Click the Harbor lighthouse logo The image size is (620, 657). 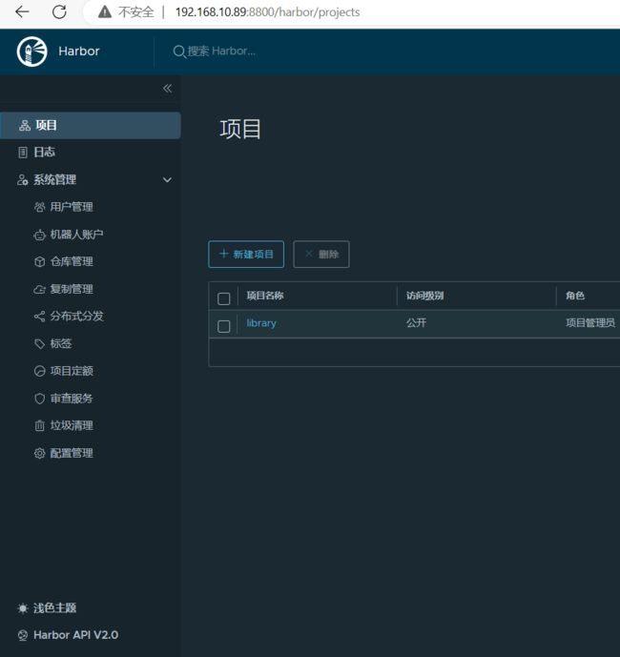pos(31,51)
